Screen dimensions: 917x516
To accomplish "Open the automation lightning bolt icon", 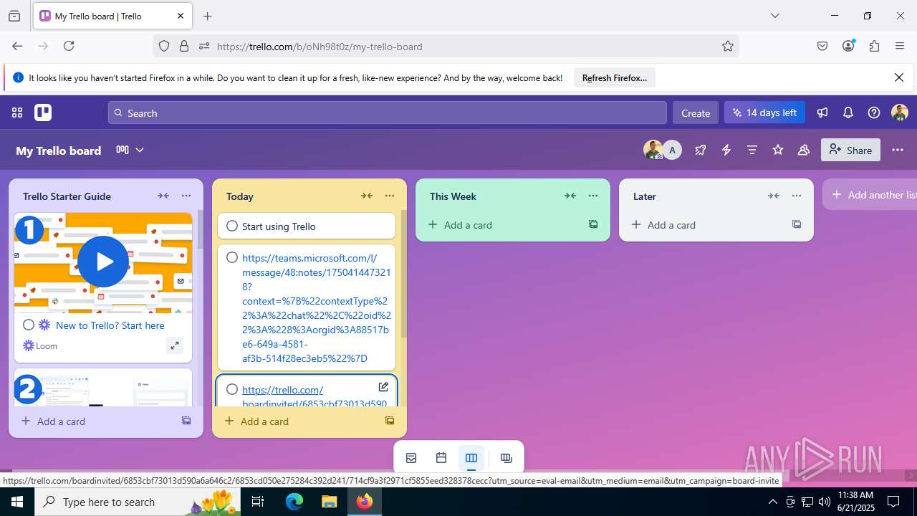I will (726, 150).
